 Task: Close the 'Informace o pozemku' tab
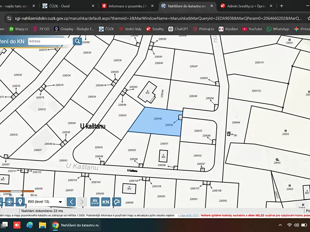point(152,6)
